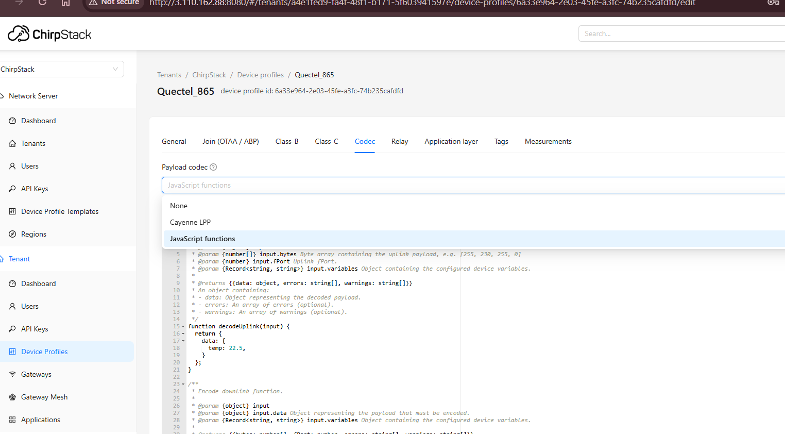
Task: Go to Device profiles breadcrumb link
Action: coord(260,75)
